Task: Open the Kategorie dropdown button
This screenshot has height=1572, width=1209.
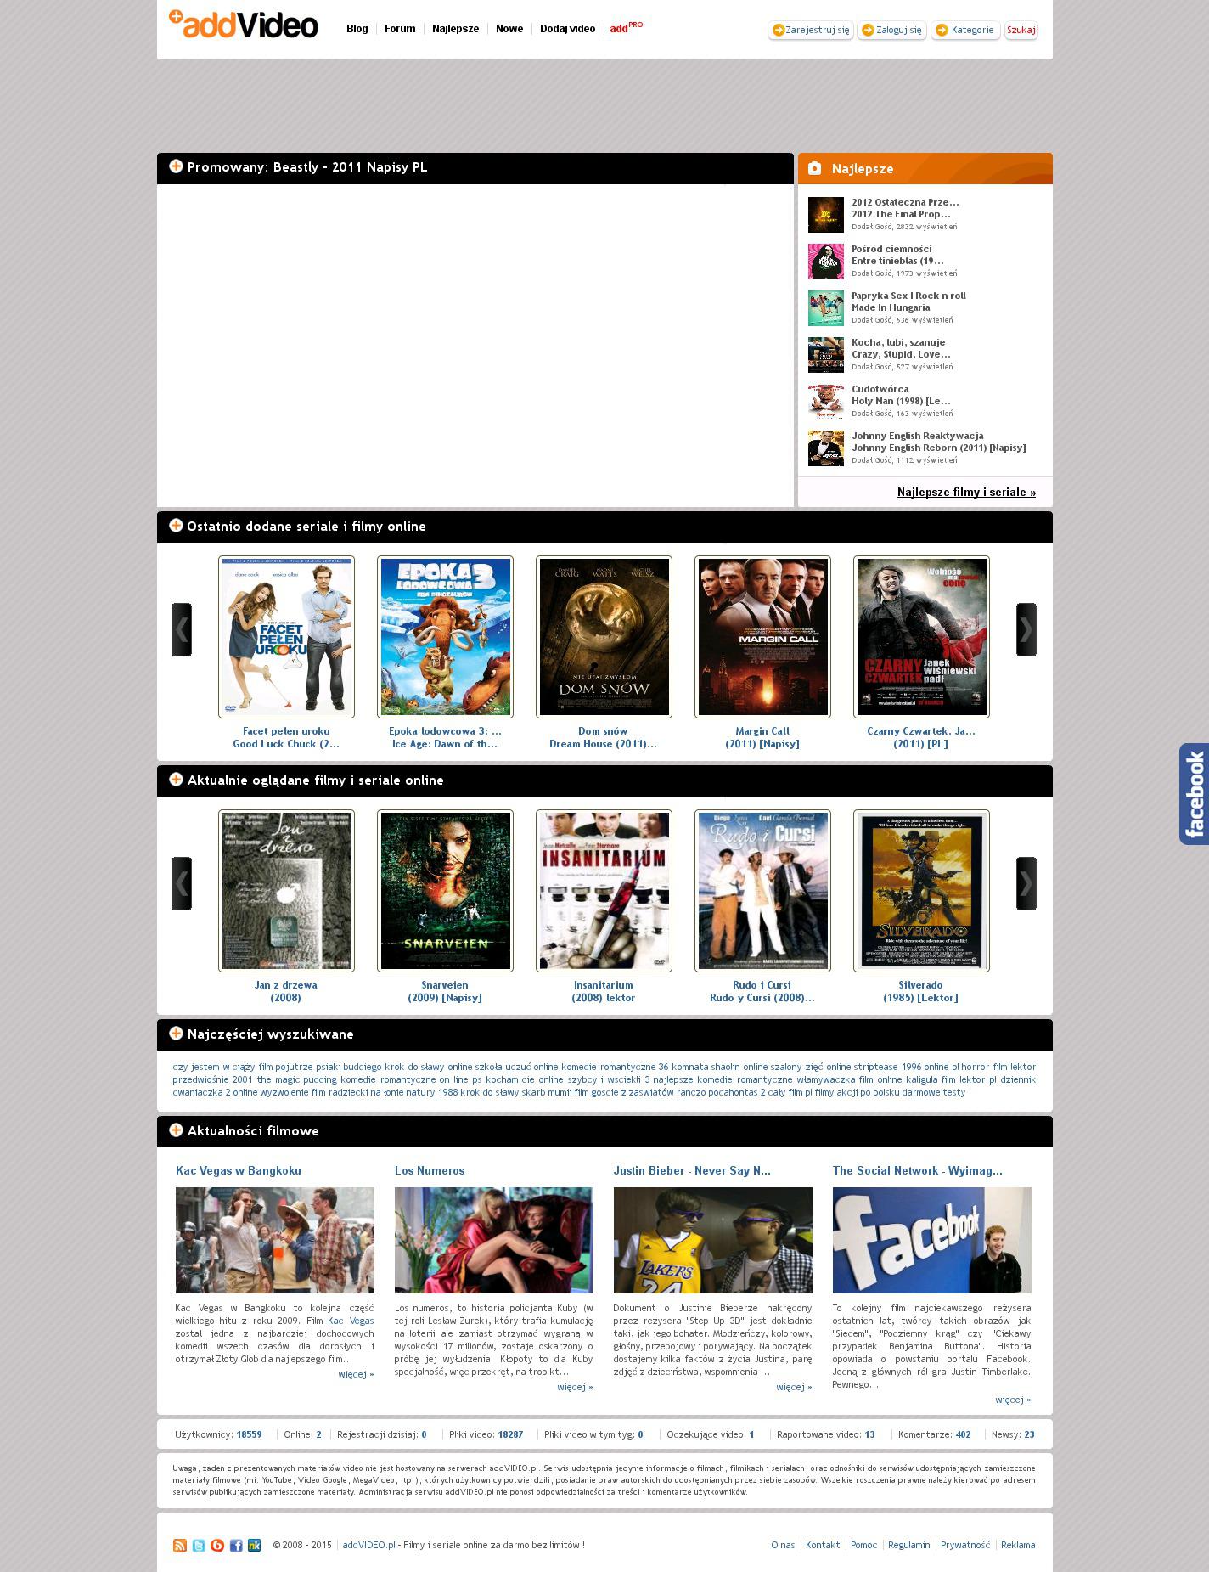Action: tap(965, 30)
